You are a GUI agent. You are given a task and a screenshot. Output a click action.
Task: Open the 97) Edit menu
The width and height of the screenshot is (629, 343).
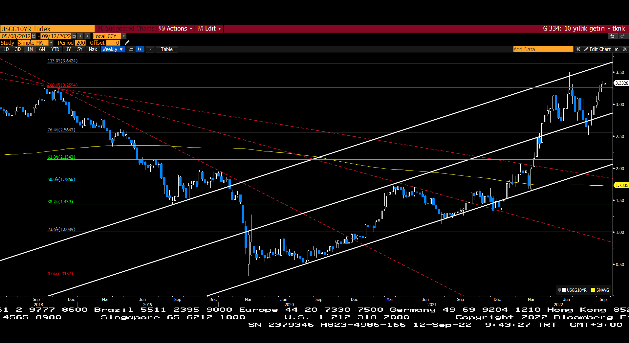coord(209,29)
